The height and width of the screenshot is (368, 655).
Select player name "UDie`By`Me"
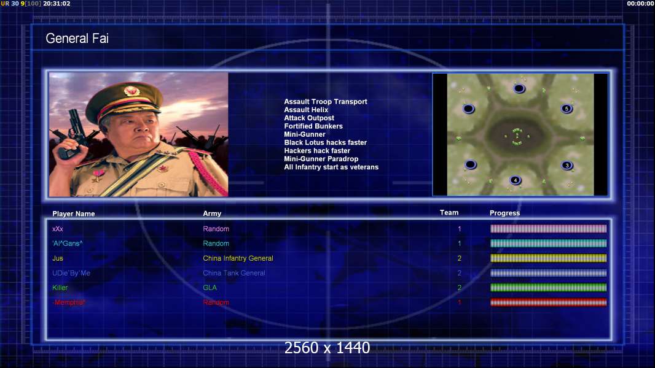[x=71, y=273]
